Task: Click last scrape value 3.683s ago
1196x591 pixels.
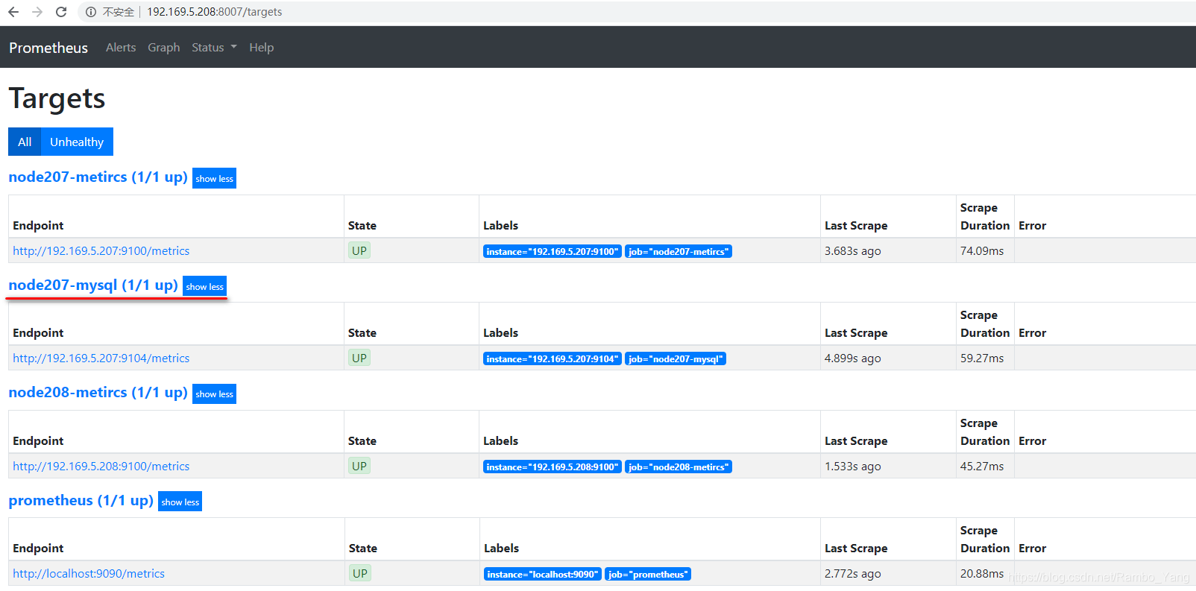Action: [853, 251]
